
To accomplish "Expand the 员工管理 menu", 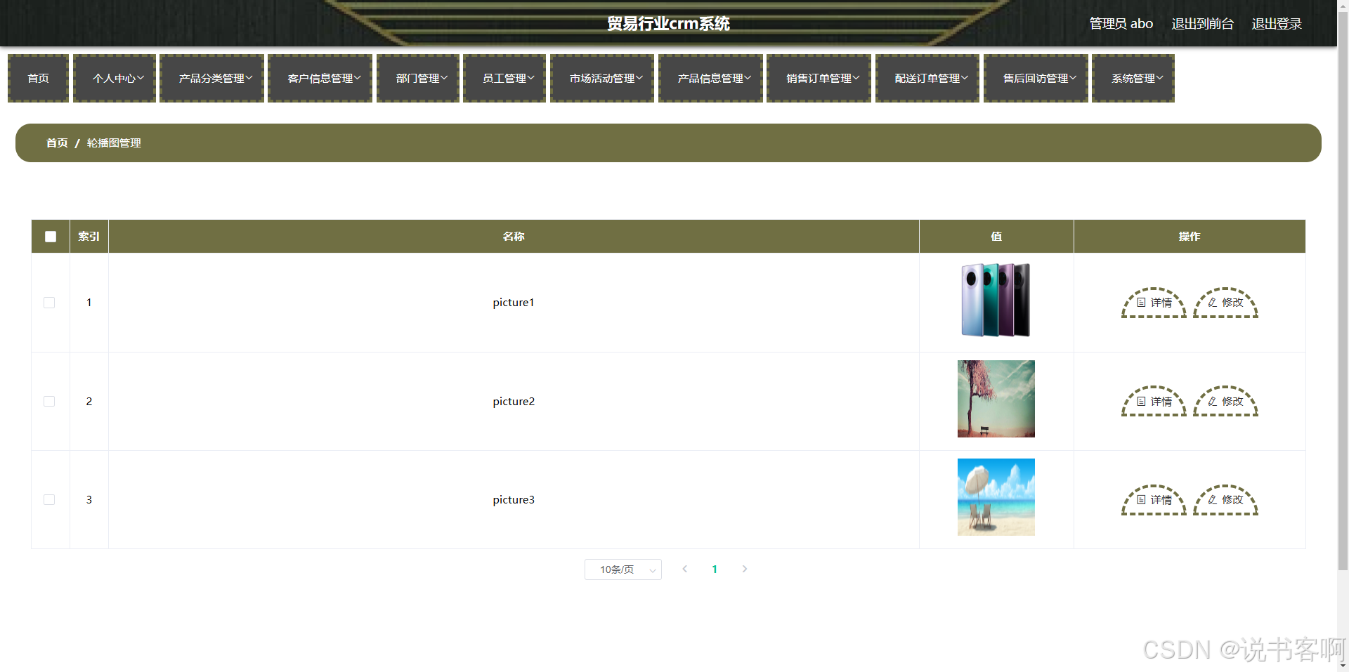I will click(504, 79).
